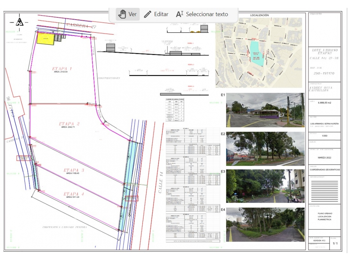This screenshot has height=261, width=348.
Task: Click the LOCALIZACIÓN heading
Action: click(x=259, y=15)
